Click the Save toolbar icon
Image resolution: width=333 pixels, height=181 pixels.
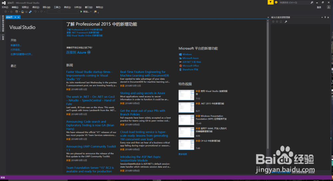tap(26, 12)
